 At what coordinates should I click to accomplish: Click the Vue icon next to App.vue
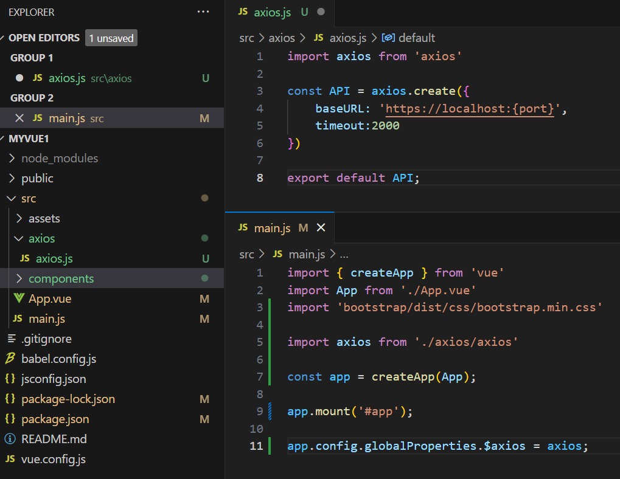click(x=19, y=298)
